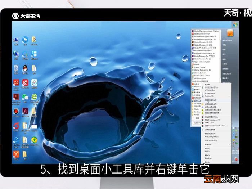Viewport: 252px width, 189px height.
Task: Launch Internet Explorer (64-bit) from the list
Action: point(201,70)
